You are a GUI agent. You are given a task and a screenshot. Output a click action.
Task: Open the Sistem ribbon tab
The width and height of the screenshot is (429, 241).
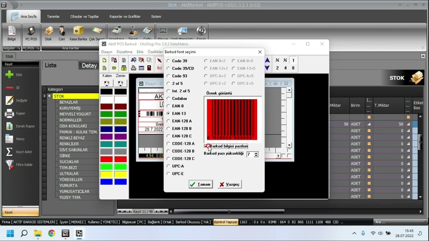[x=156, y=16]
